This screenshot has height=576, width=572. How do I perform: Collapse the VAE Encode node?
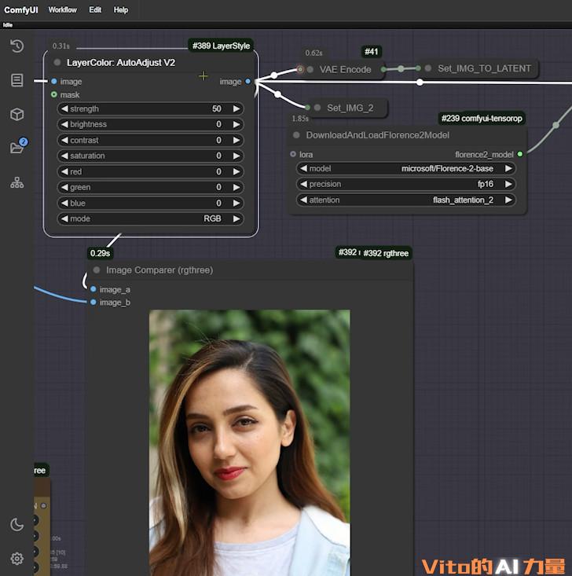[310, 69]
